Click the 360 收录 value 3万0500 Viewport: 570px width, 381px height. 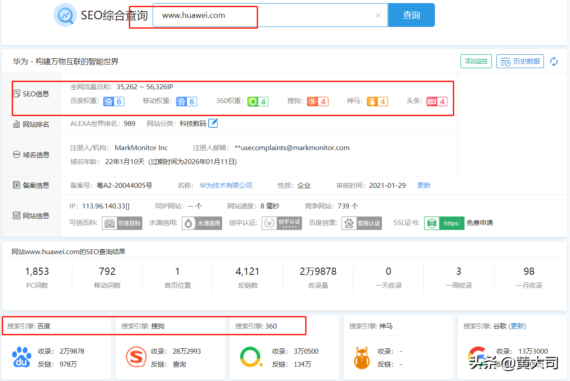pyautogui.click(x=306, y=351)
